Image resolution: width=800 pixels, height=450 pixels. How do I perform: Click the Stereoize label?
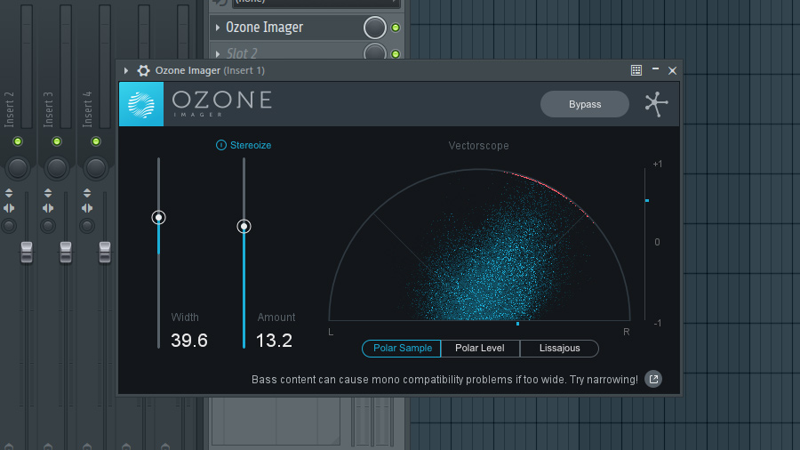(251, 146)
